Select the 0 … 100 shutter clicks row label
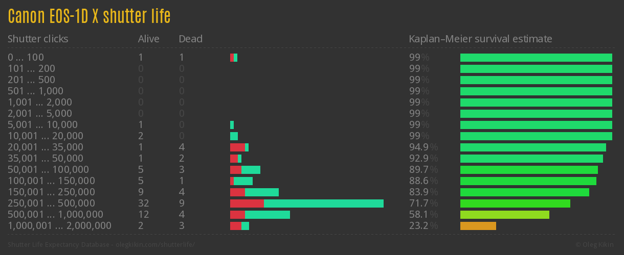Image resolution: width=624 pixels, height=255 pixels. click(26, 58)
